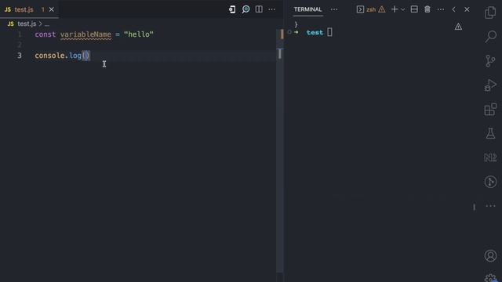Click the editor scrollbar cursor marker

280,53
